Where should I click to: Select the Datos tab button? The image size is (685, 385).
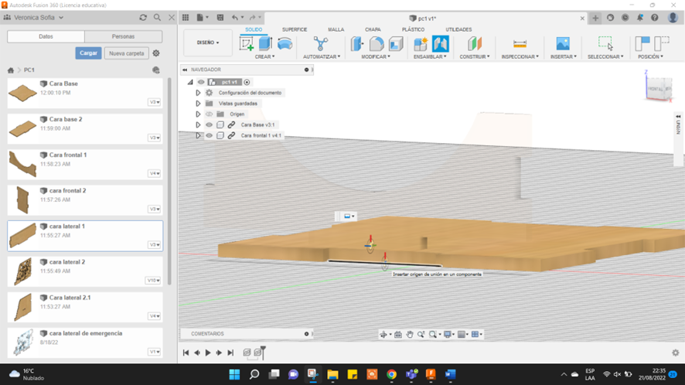click(x=46, y=36)
